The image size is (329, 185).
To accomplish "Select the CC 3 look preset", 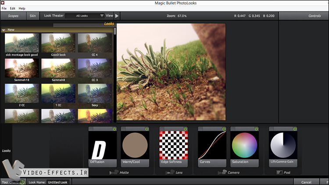I will pyautogui.click(x=95, y=70).
